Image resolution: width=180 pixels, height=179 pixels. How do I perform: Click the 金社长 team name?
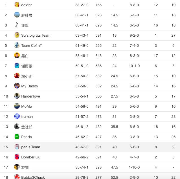tap(27, 127)
